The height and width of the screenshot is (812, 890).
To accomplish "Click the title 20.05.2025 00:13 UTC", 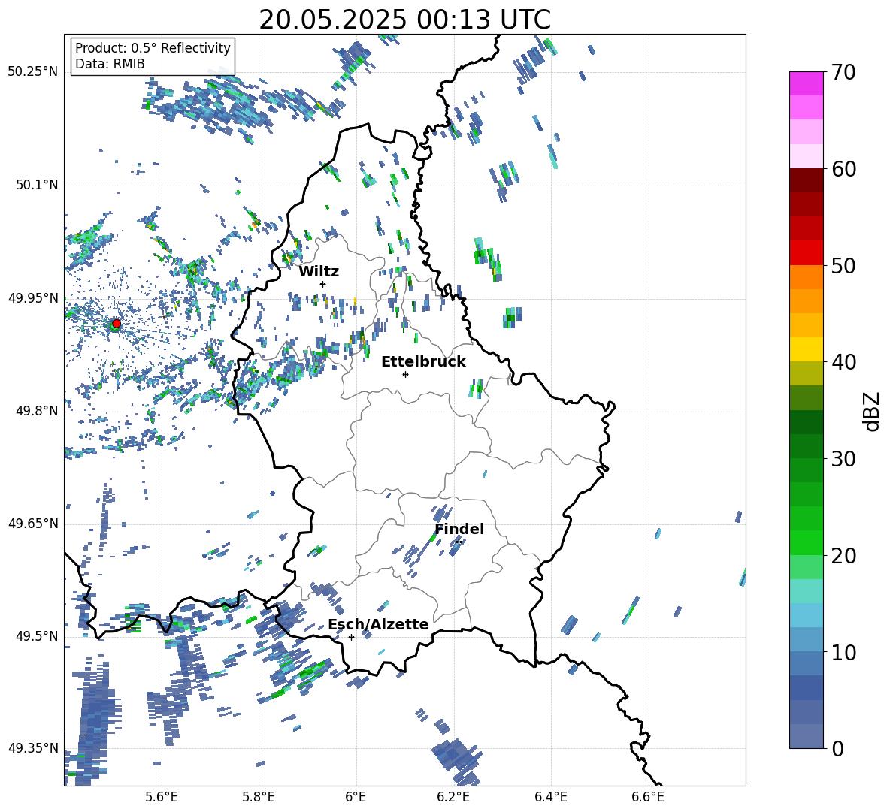I will (x=404, y=20).
